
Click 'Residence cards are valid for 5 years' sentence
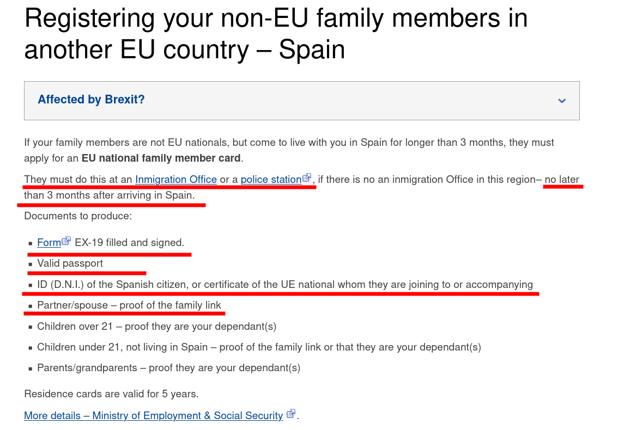[x=111, y=394]
